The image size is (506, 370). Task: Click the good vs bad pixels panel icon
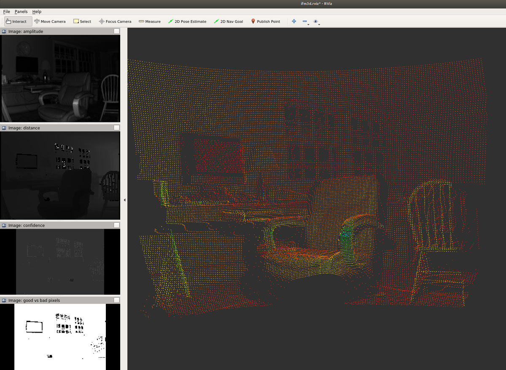click(x=4, y=300)
